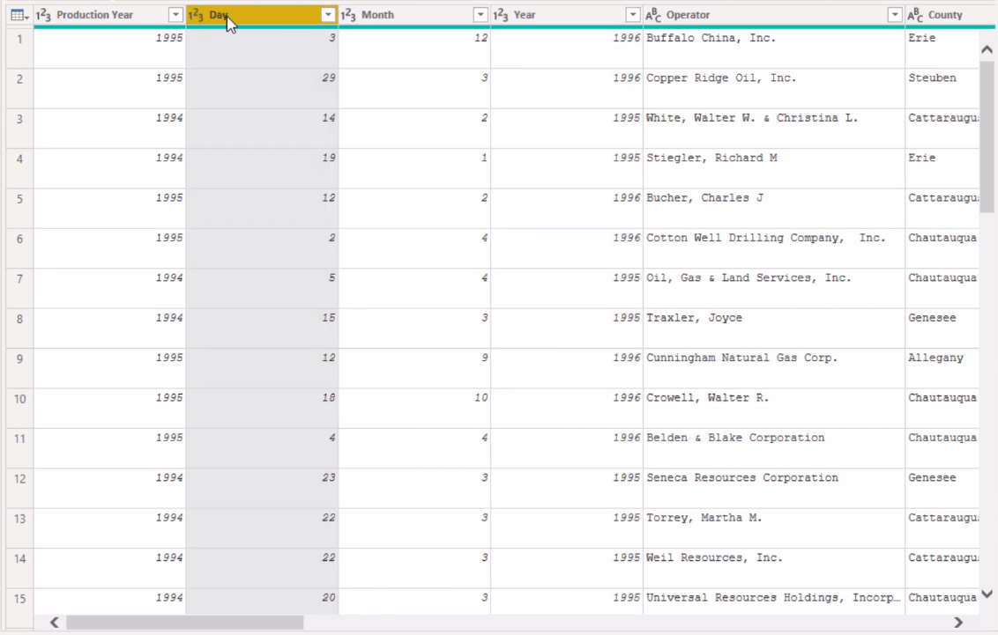Screen dimensions: 998x635
Task: Click Day value 19 in row 4
Action: point(262,168)
